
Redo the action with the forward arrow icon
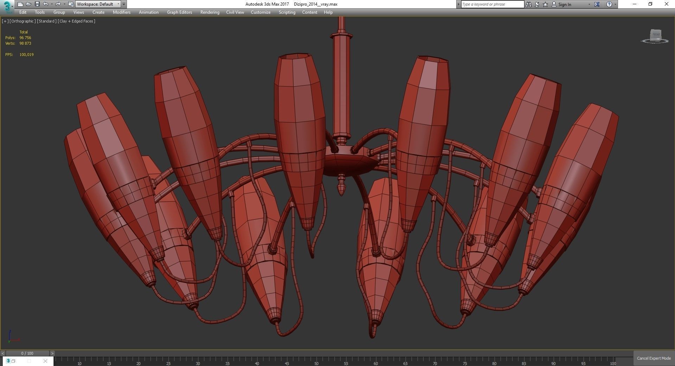coord(58,4)
